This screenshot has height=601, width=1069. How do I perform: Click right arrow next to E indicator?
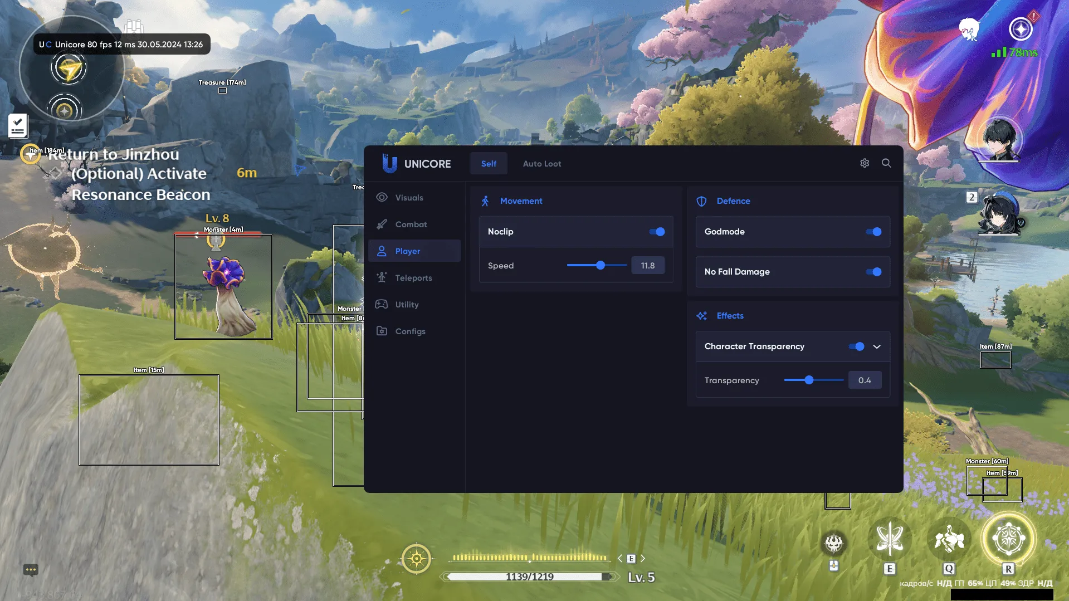643,558
